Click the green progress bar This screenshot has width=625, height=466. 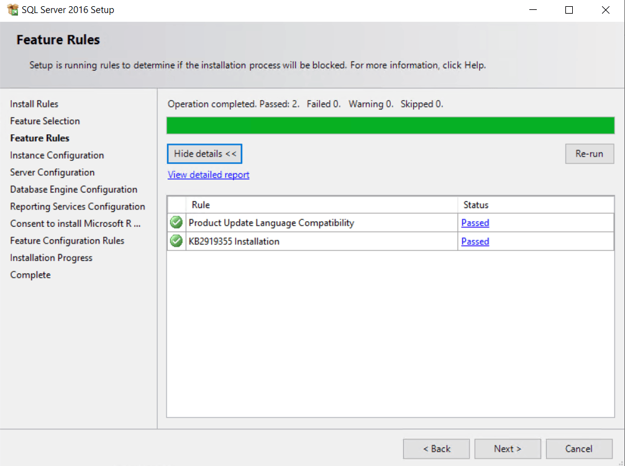click(390, 125)
